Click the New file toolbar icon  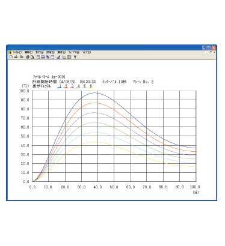[11, 57]
